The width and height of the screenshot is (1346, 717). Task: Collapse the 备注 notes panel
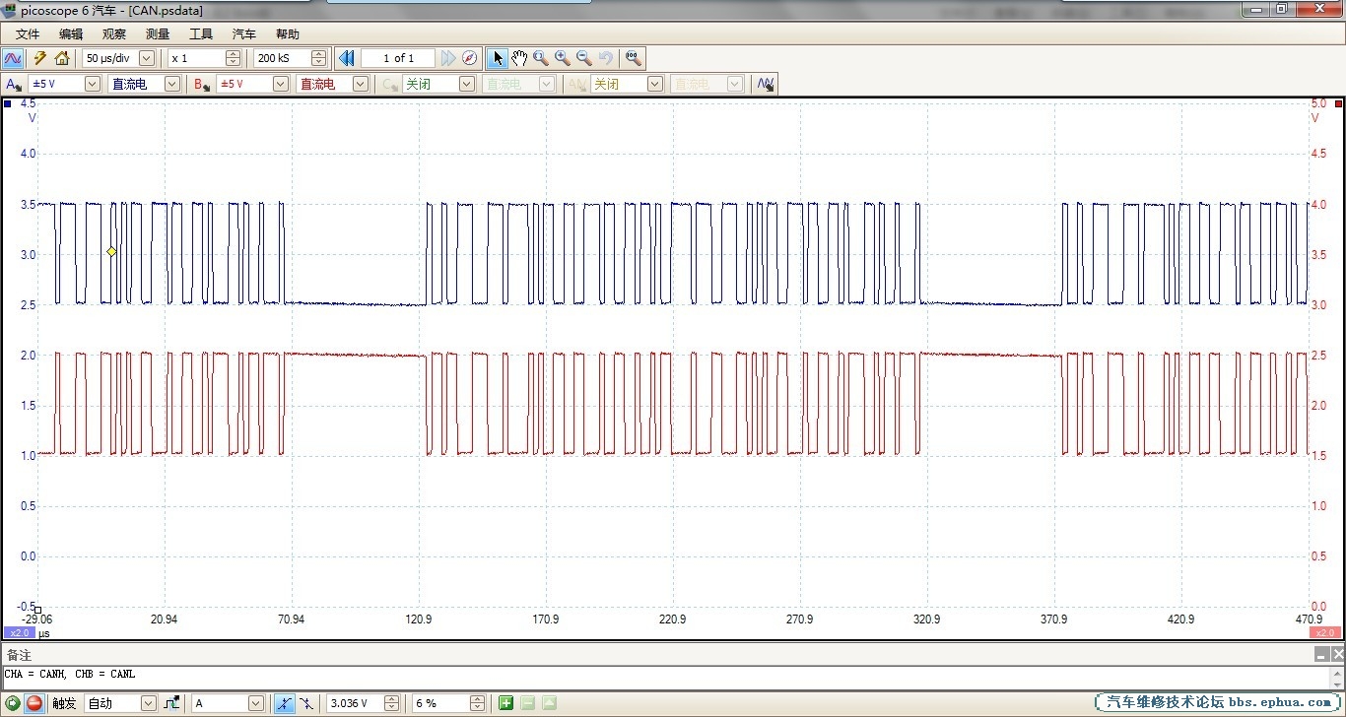tap(1320, 654)
